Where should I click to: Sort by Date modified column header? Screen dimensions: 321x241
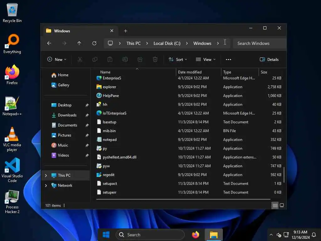tap(190, 72)
